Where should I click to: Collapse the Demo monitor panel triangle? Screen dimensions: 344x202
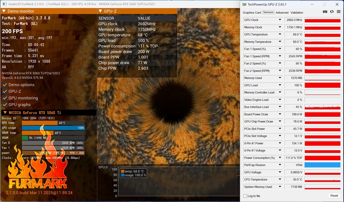click(x=4, y=11)
